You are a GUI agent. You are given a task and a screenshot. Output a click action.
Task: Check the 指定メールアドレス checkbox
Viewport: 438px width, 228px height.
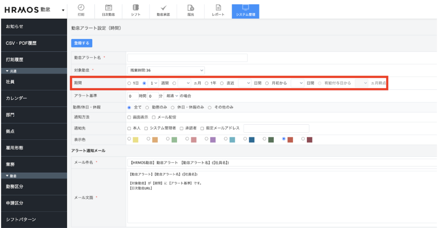202,129
